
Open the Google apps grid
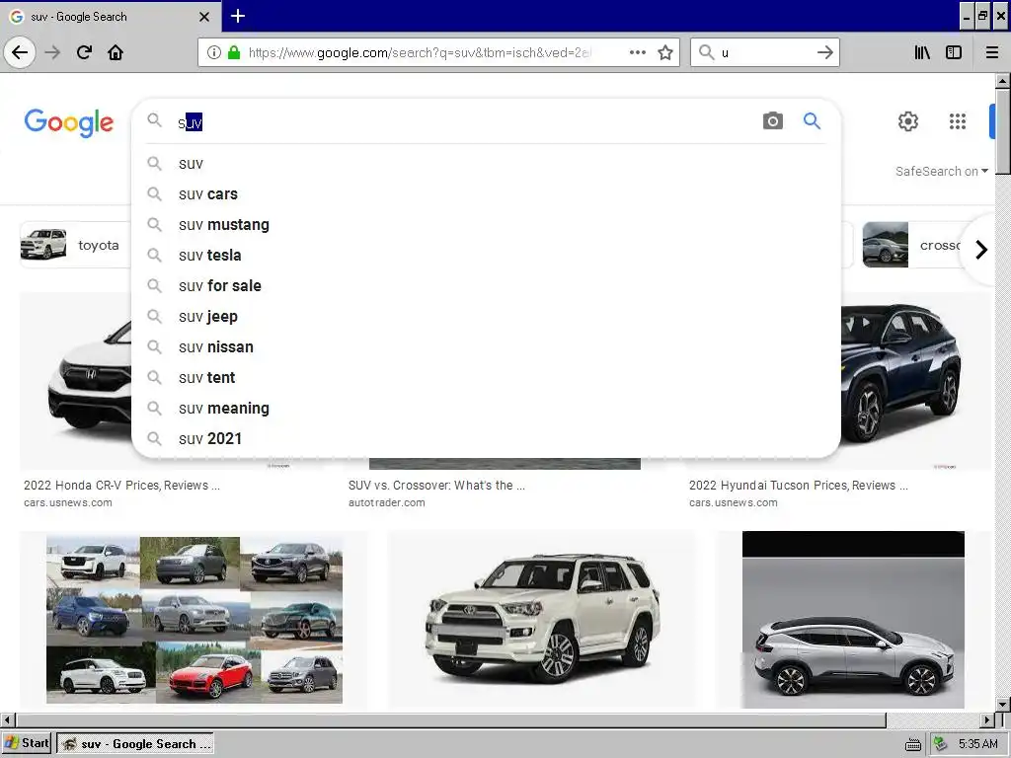point(958,121)
